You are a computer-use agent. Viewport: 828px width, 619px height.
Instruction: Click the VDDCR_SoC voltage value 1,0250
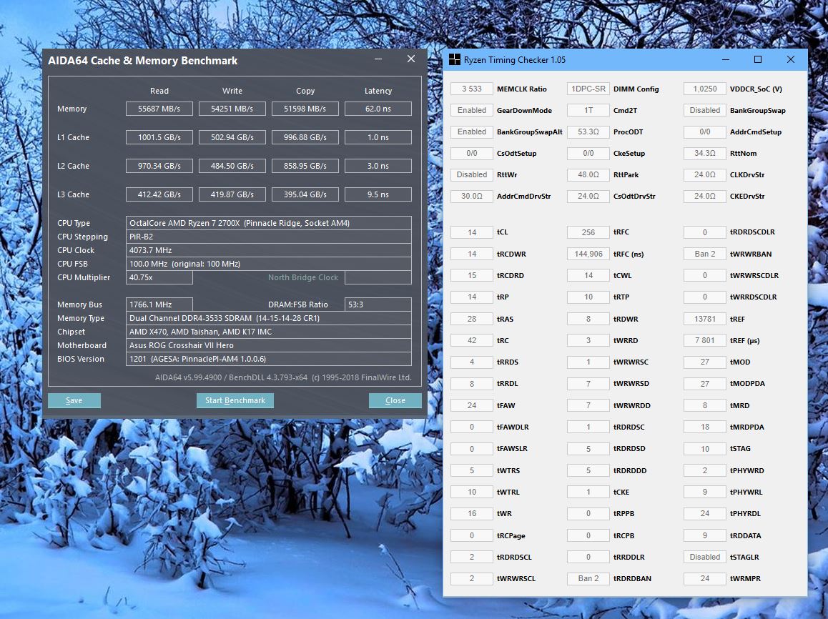[x=705, y=89]
